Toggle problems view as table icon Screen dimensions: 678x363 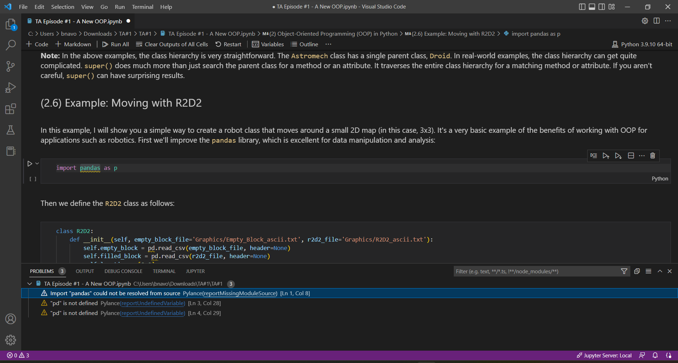coord(648,271)
